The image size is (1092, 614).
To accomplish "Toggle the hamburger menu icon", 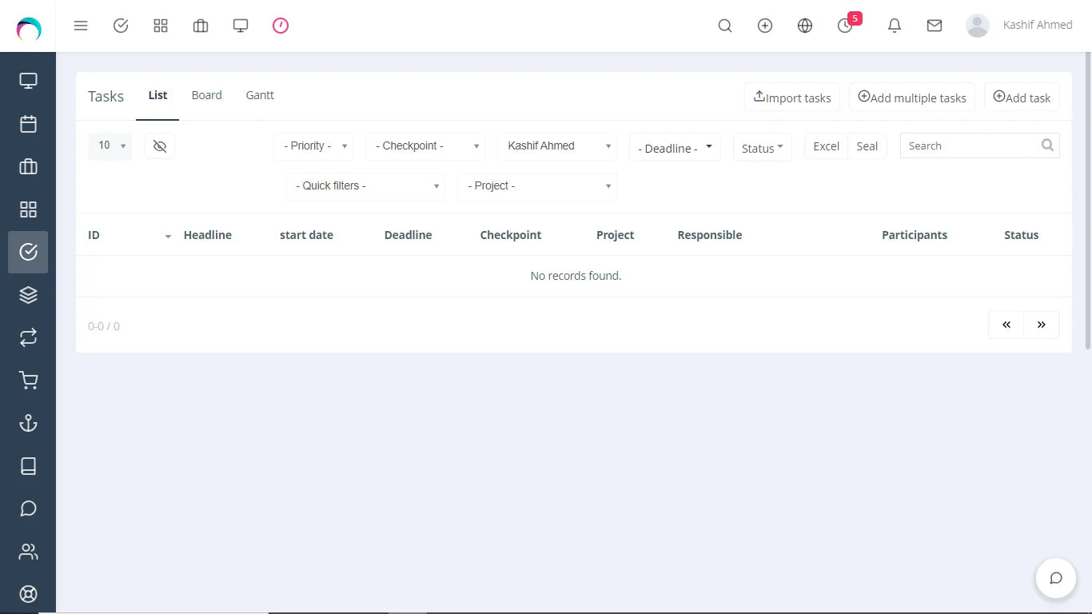I will [x=81, y=26].
